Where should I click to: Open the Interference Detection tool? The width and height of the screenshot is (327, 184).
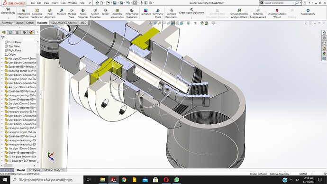click(23, 14)
